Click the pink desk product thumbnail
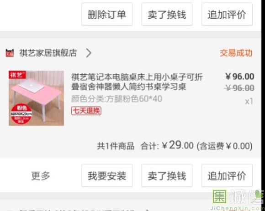Screen dimensions: 265x211 tap(37, 98)
